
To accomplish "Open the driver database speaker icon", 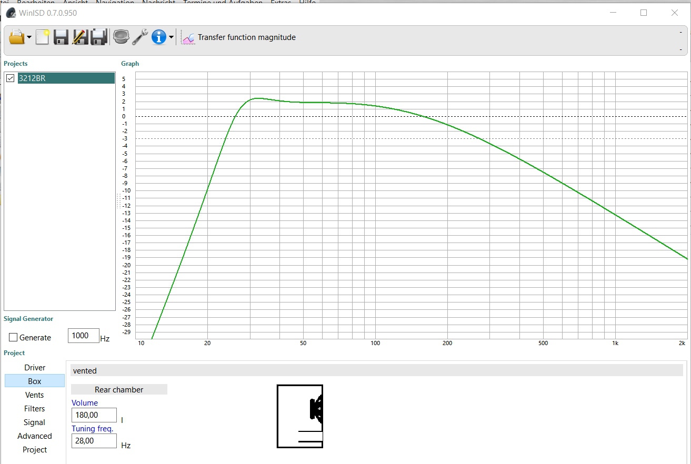I will pos(121,37).
